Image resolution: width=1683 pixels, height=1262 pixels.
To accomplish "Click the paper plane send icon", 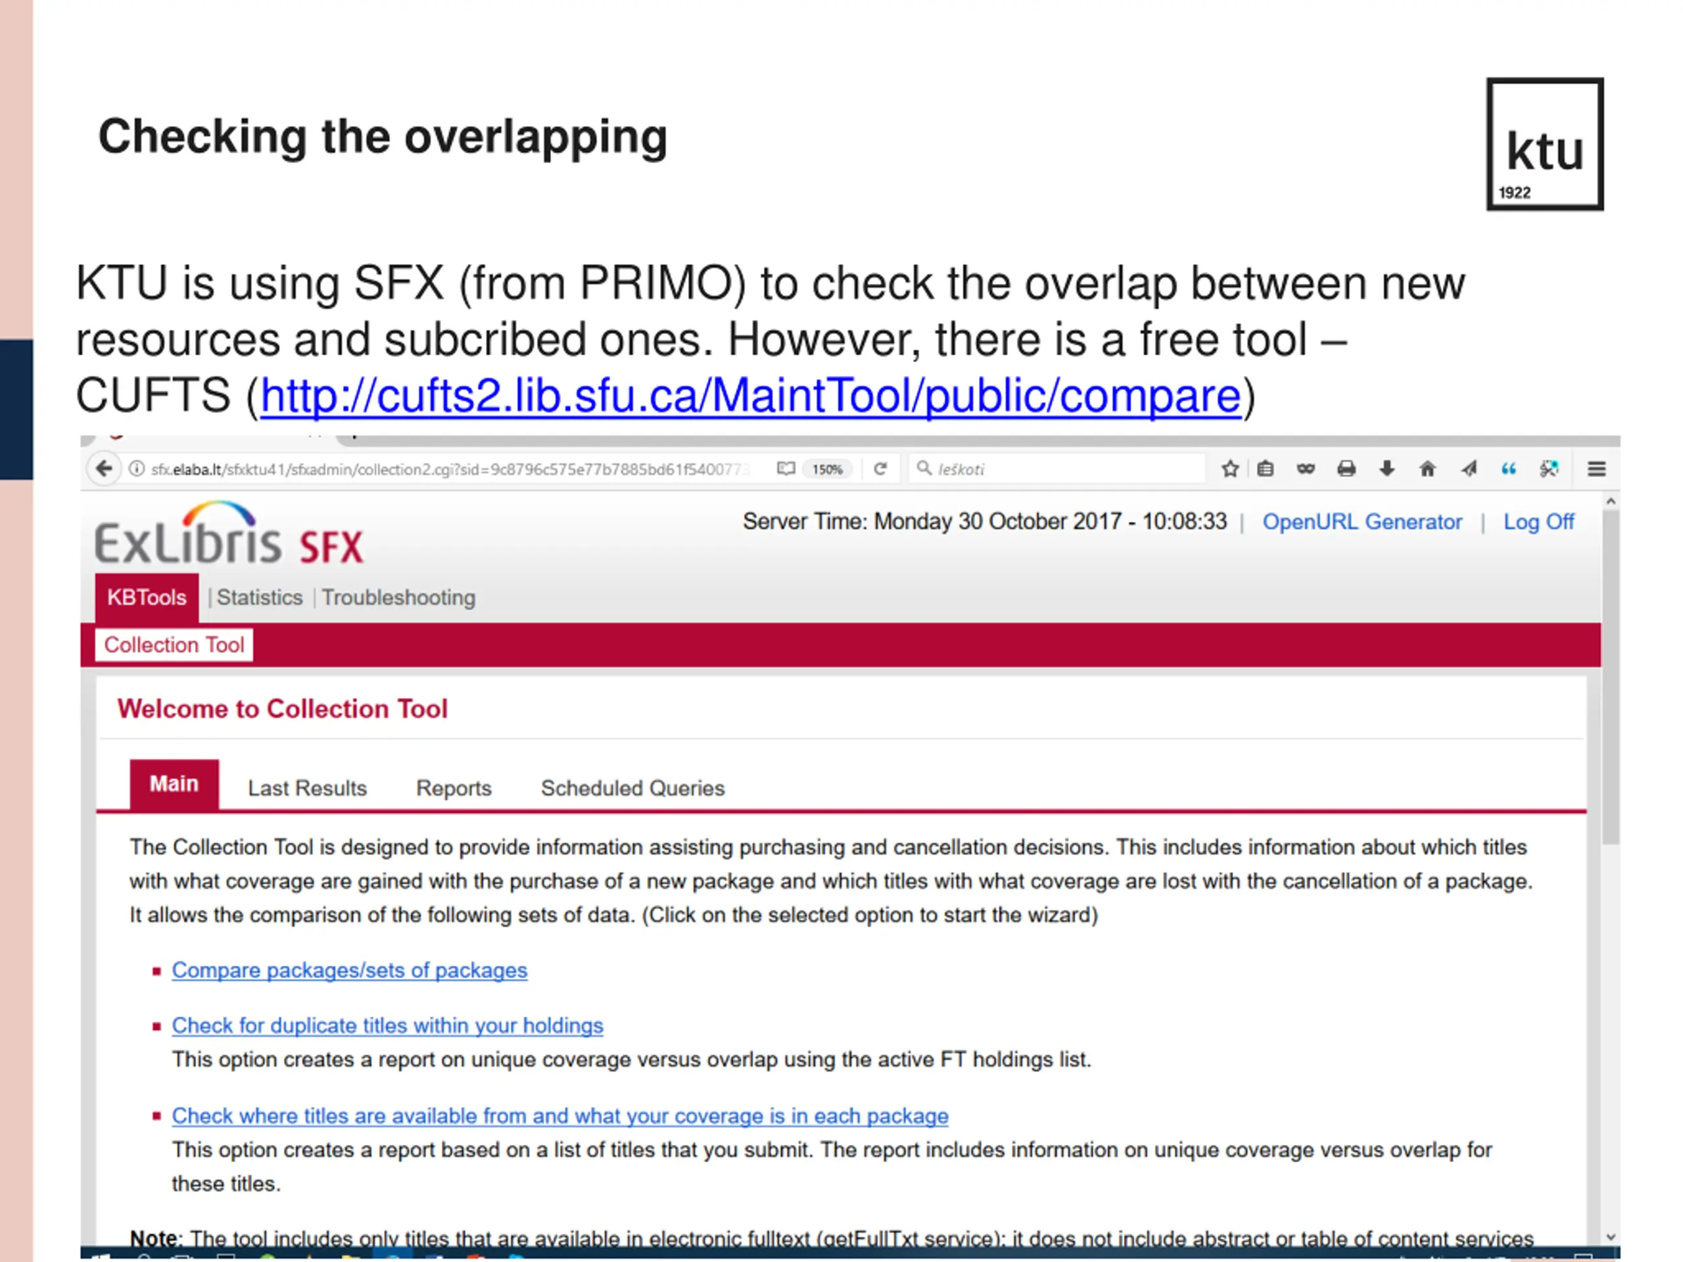I will (1469, 469).
